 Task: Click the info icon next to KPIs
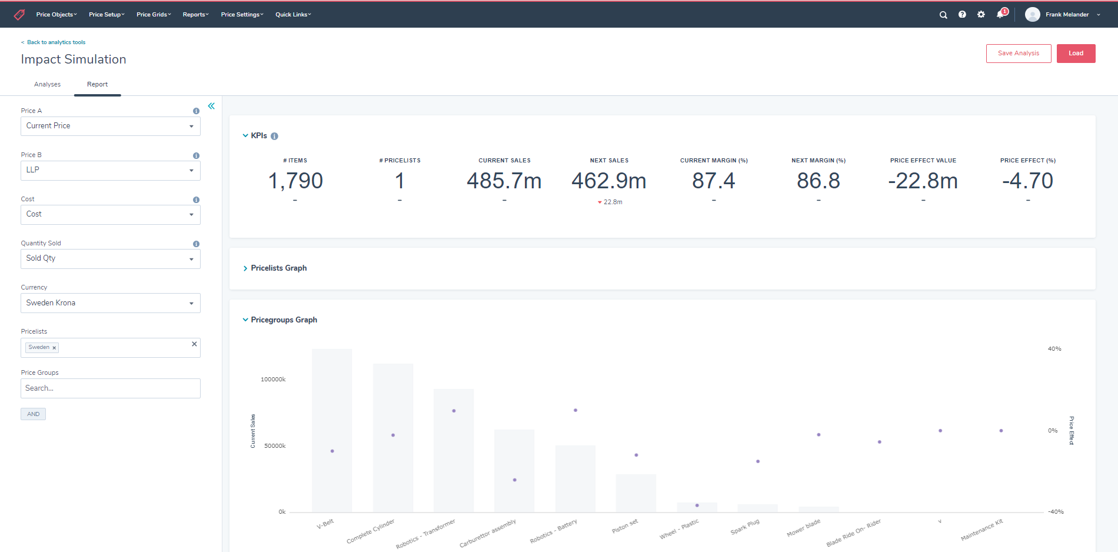click(x=274, y=136)
